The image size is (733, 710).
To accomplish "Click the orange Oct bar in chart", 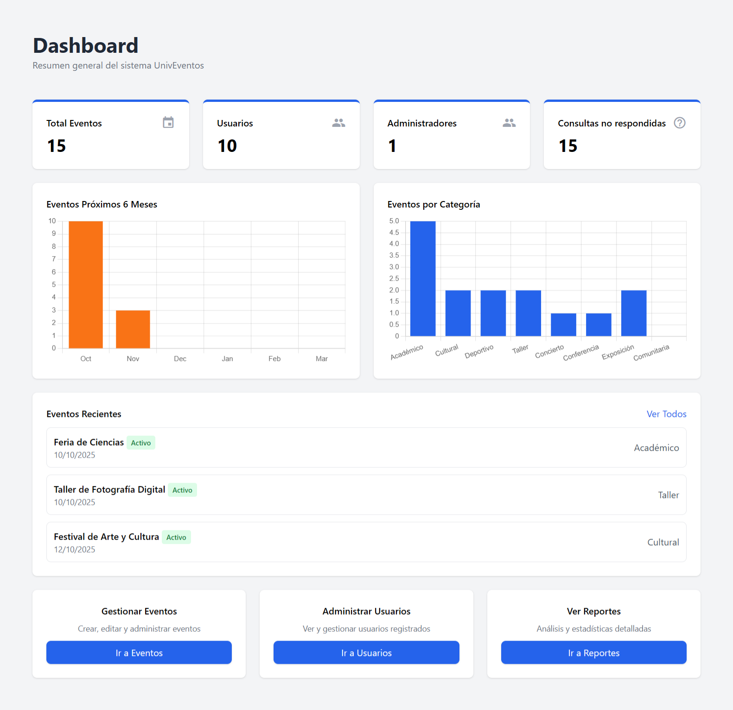I will [86, 284].
